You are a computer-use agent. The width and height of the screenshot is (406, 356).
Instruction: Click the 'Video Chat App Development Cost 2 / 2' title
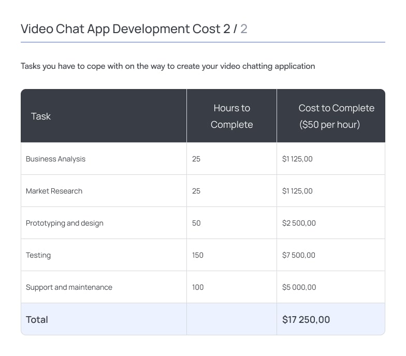point(134,29)
